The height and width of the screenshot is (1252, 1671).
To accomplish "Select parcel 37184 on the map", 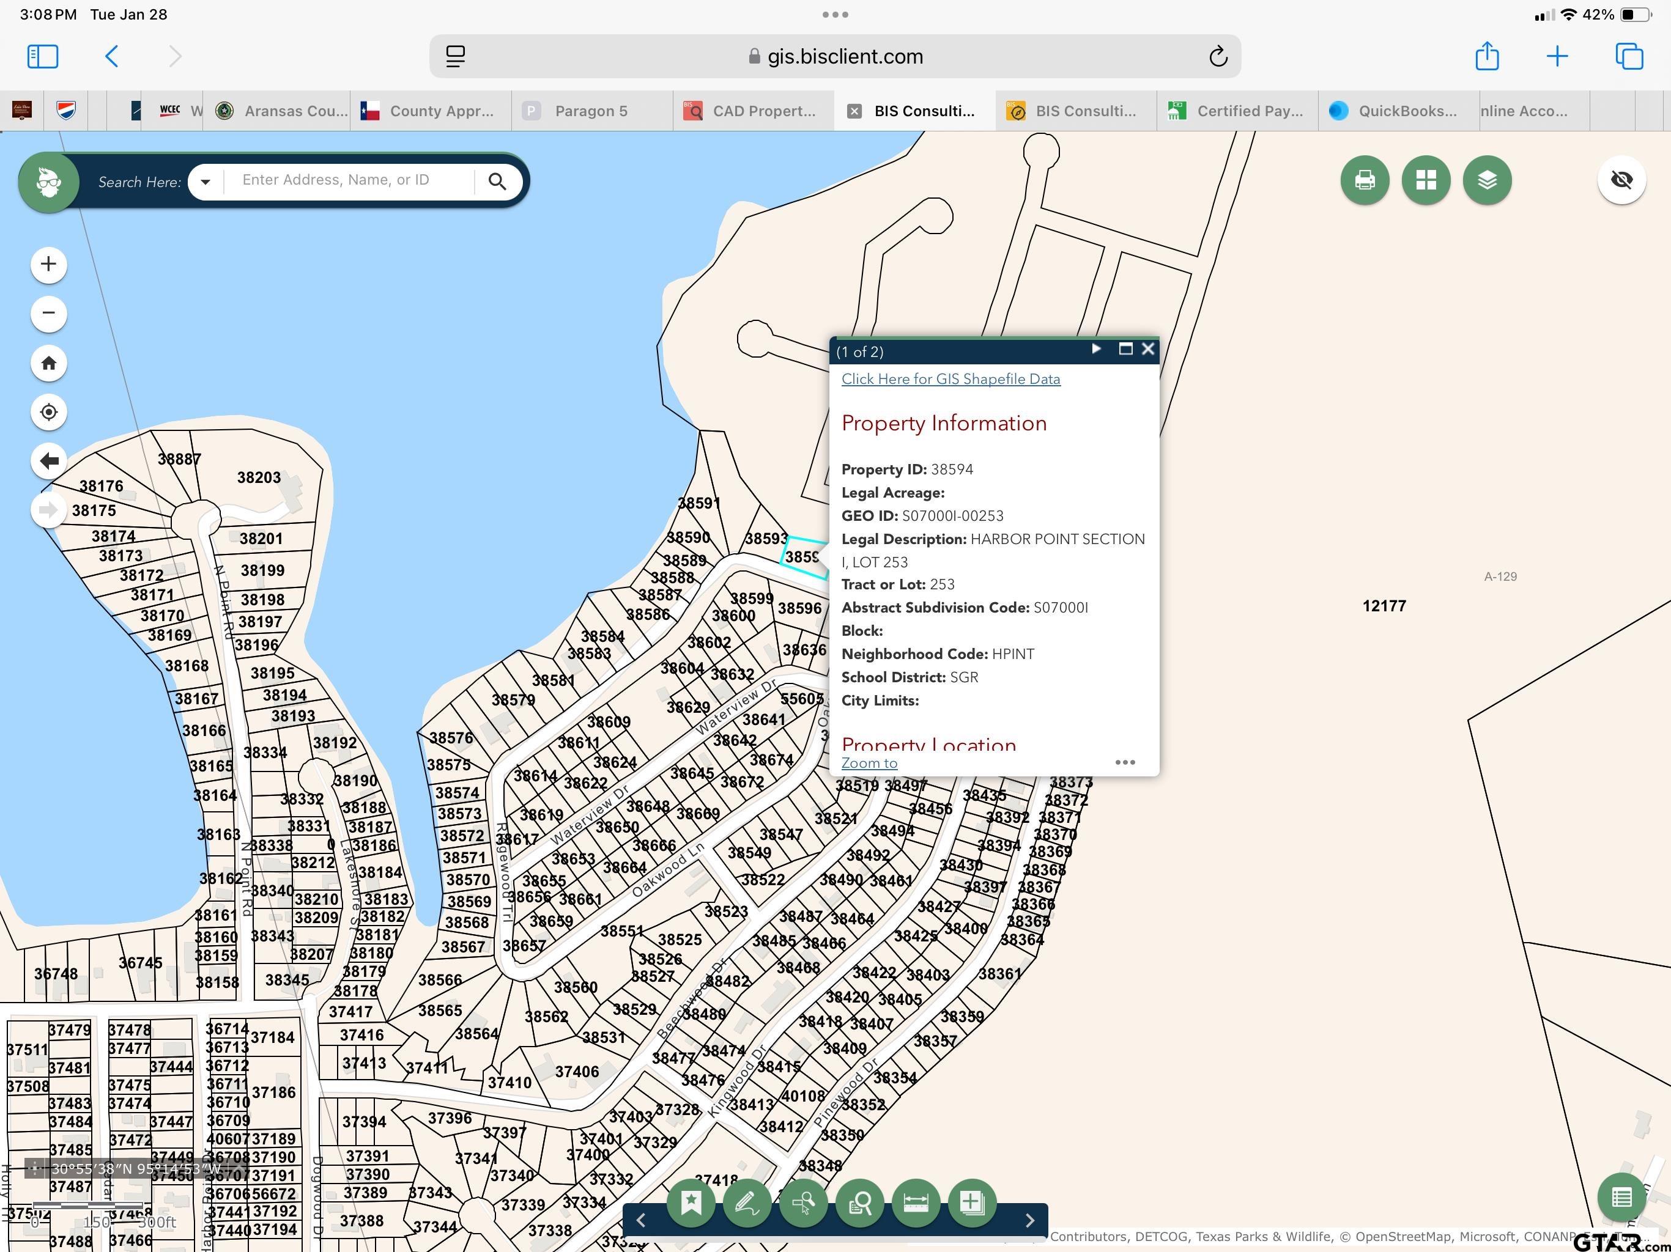I will coord(272,1037).
